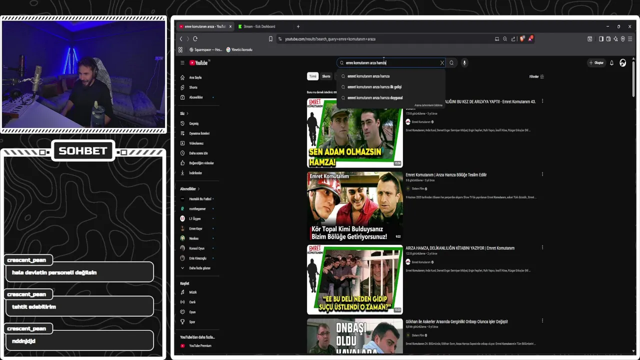Click the zoom magnifier in address bar
This screenshot has height=360, width=640.
pyautogui.click(x=505, y=39)
